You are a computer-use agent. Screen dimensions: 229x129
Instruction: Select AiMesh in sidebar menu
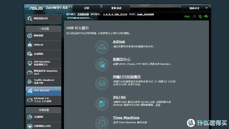coord(43,45)
